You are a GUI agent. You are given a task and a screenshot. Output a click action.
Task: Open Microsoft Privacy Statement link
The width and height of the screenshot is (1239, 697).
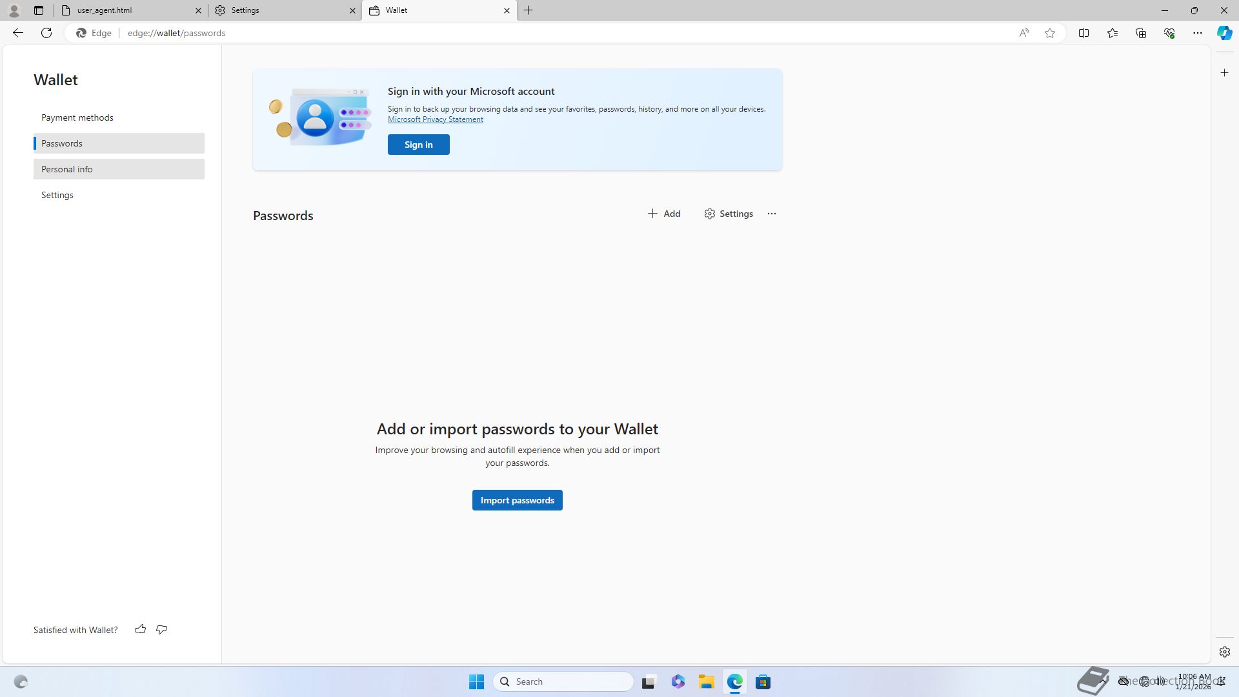tap(435, 119)
